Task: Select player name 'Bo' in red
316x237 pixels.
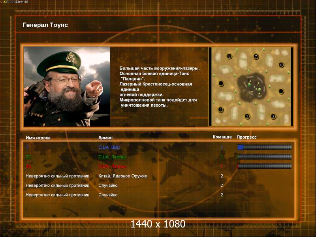Action: (28, 166)
